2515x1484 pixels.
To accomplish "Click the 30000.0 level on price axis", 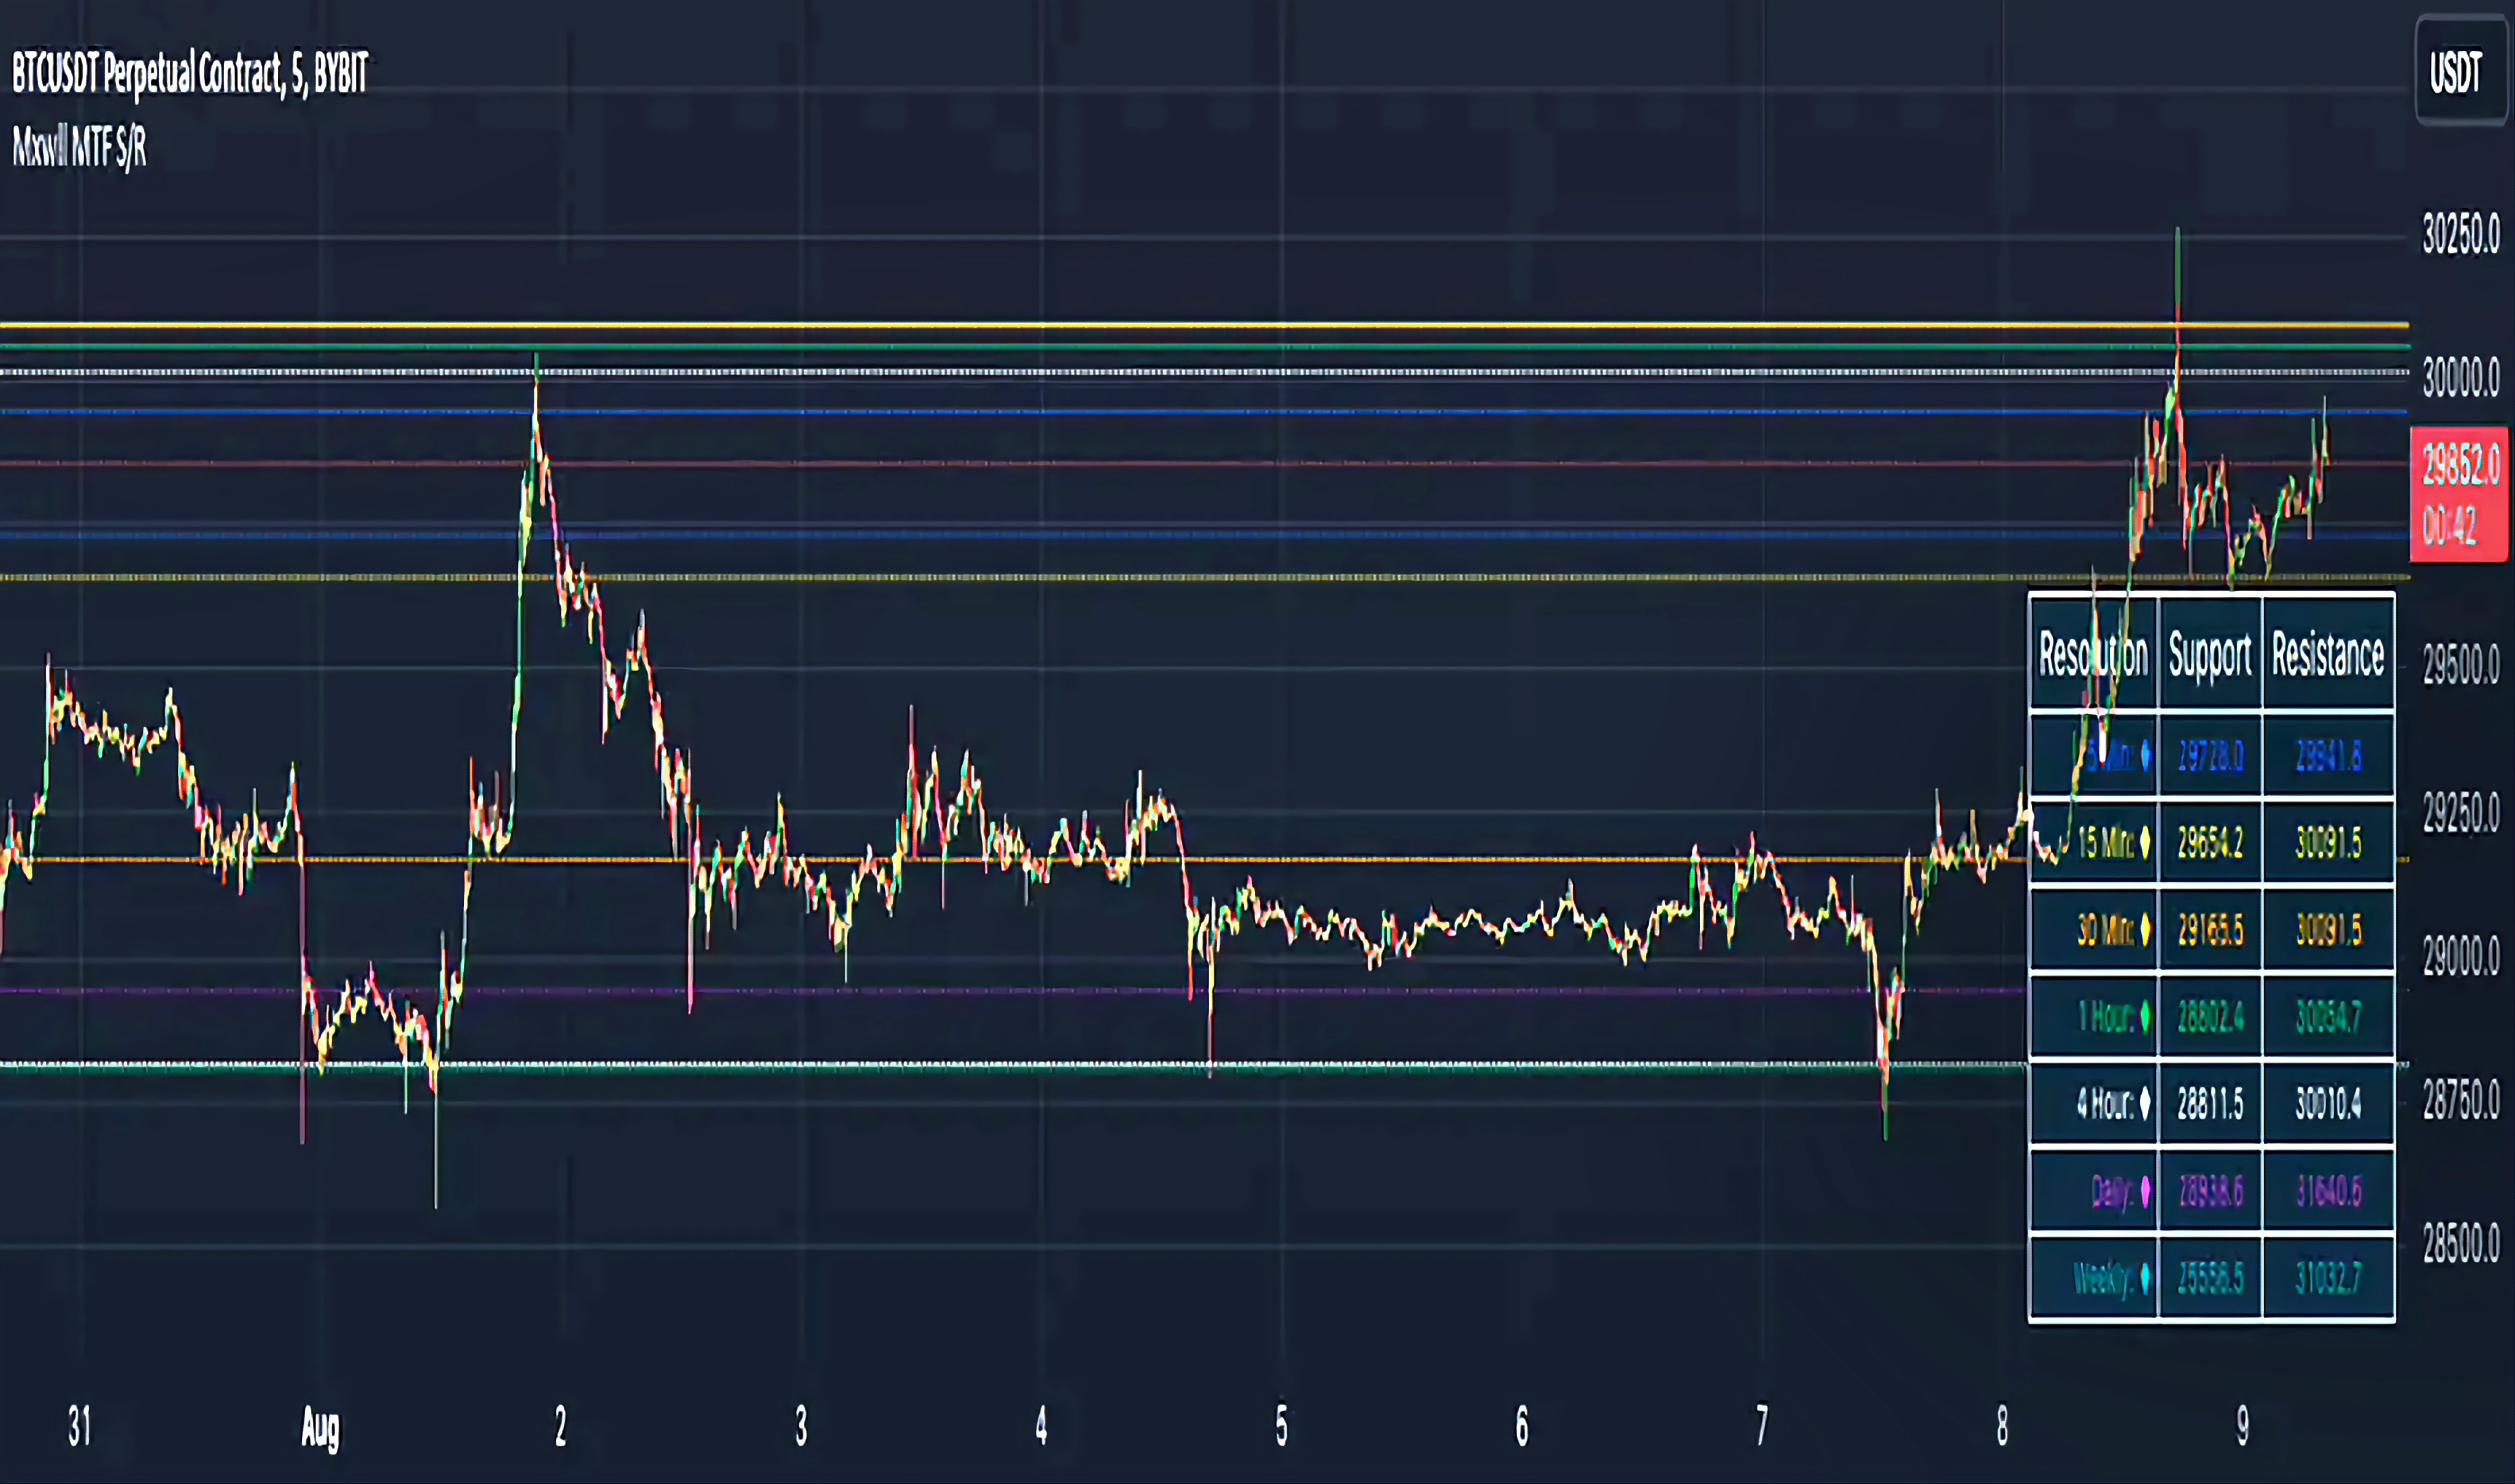I will [x=2460, y=378].
